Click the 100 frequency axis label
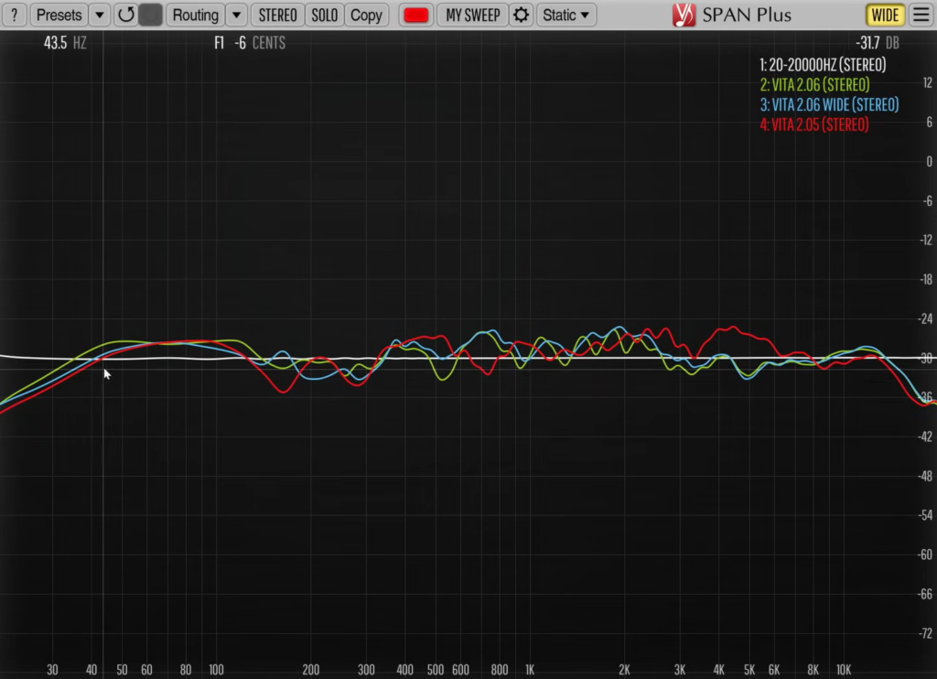The image size is (937, 679). 216,670
